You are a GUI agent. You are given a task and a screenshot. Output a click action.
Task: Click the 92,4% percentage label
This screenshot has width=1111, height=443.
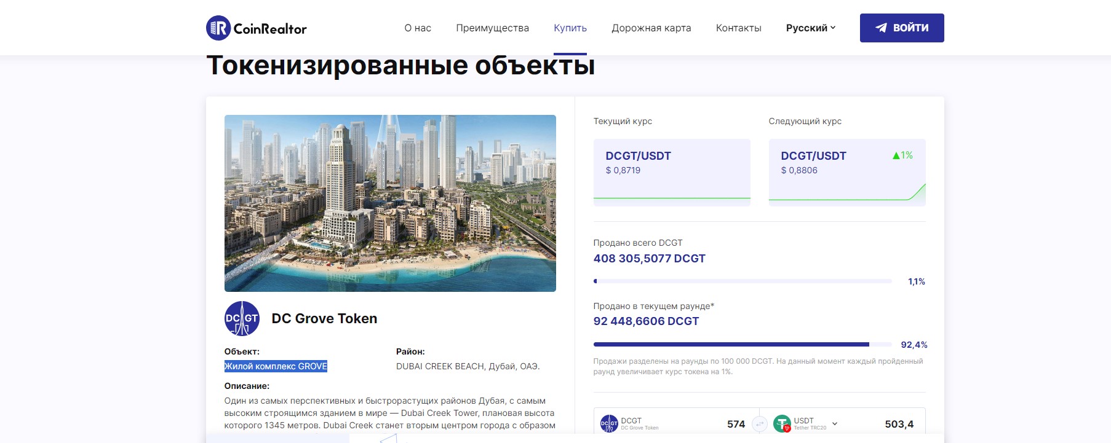(x=914, y=345)
